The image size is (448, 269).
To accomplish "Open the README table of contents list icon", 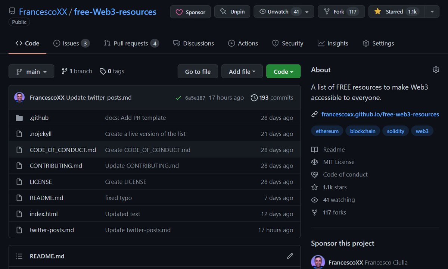I will 19,256.
